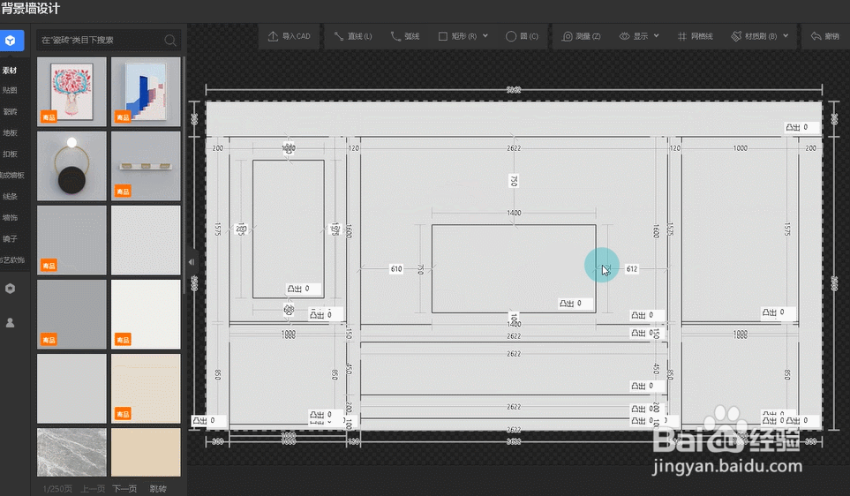Open the rectangle tool dropdown arrow

485,36
